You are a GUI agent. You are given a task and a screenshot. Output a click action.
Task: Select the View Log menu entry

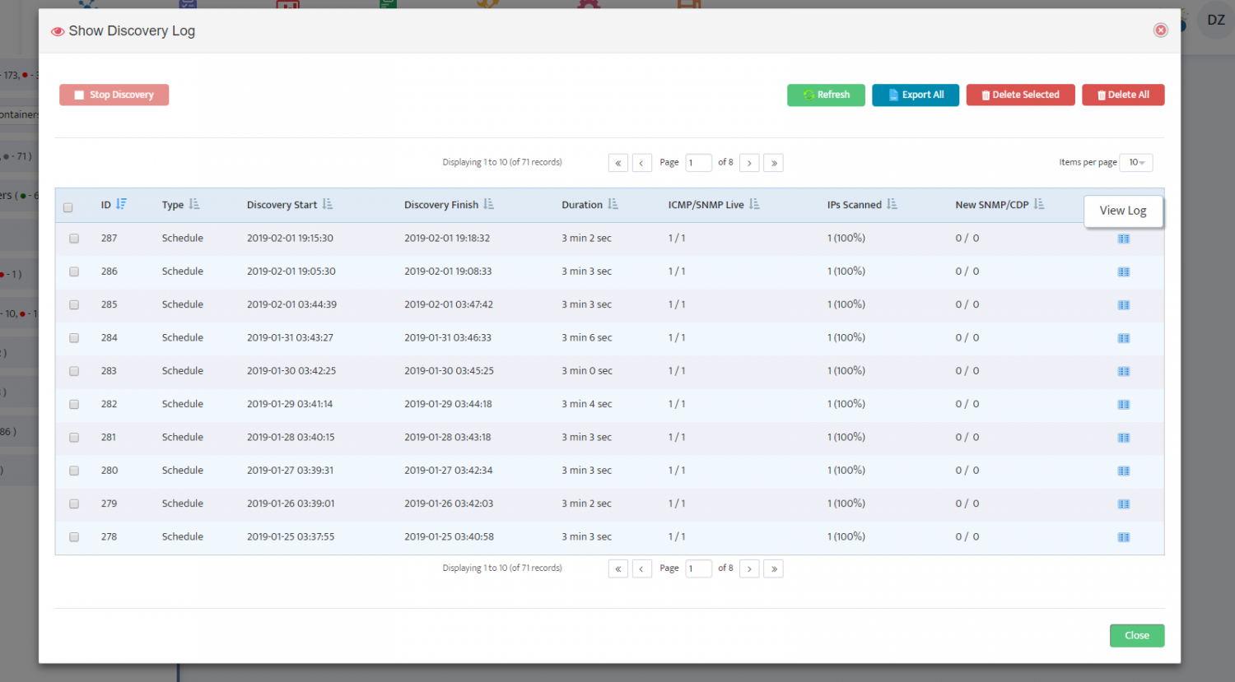1123,211
